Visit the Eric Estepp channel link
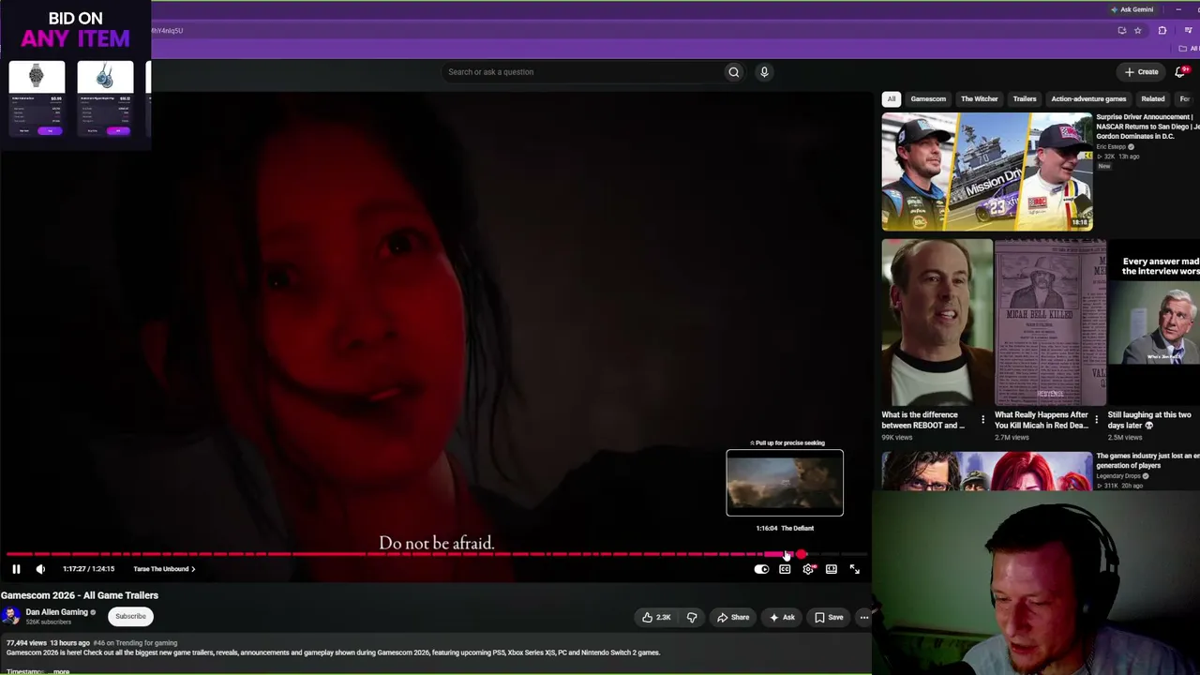Viewport: 1200px width, 675px height. [x=1111, y=147]
